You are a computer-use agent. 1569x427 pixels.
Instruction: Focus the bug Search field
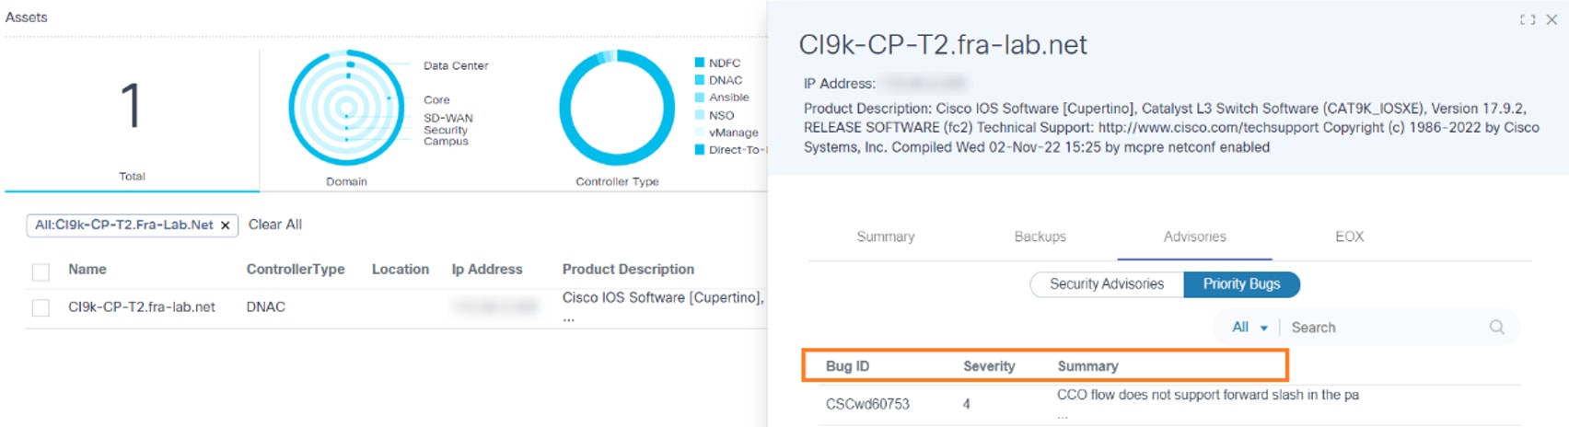(1381, 327)
